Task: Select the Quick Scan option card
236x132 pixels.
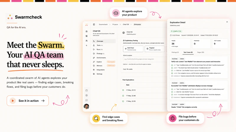Action: point(133,49)
